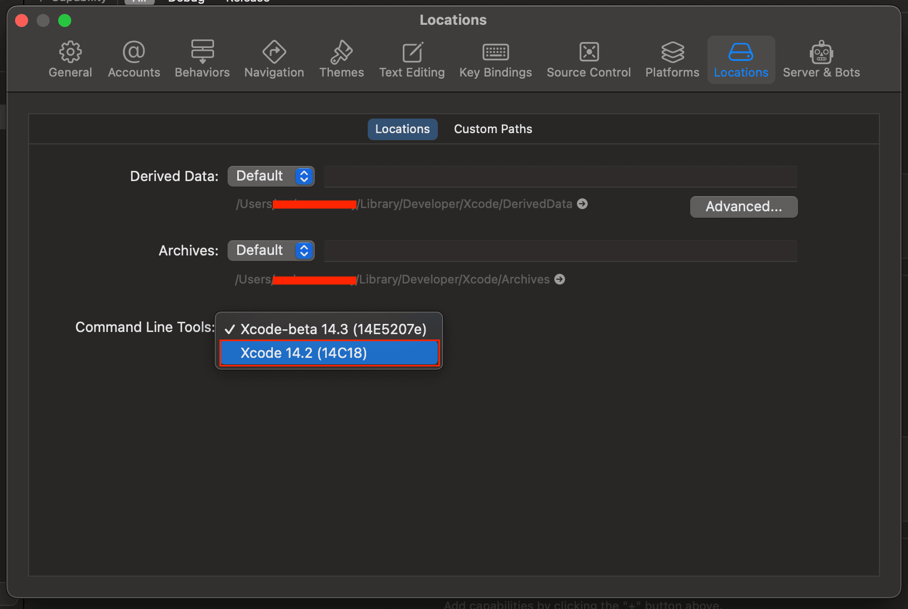Select Xcode 14.2 in Command Line Tools menu
Image resolution: width=908 pixels, height=609 pixels.
(x=329, y=353)
